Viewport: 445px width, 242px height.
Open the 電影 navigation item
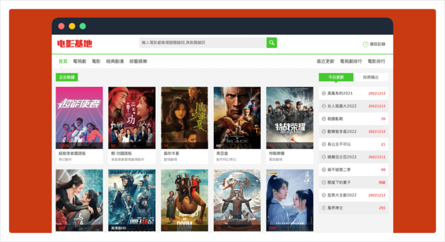pos(96,61)
